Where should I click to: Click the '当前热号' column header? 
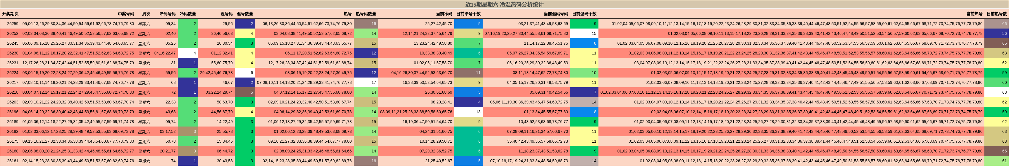[974, 14]
